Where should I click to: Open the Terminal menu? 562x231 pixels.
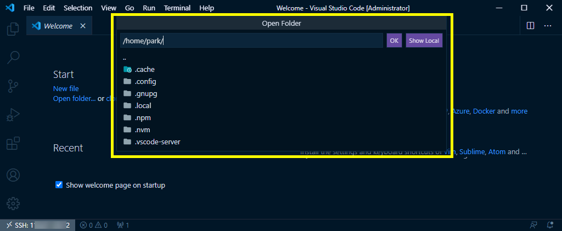pyautogui.click(x=177, y=8)
